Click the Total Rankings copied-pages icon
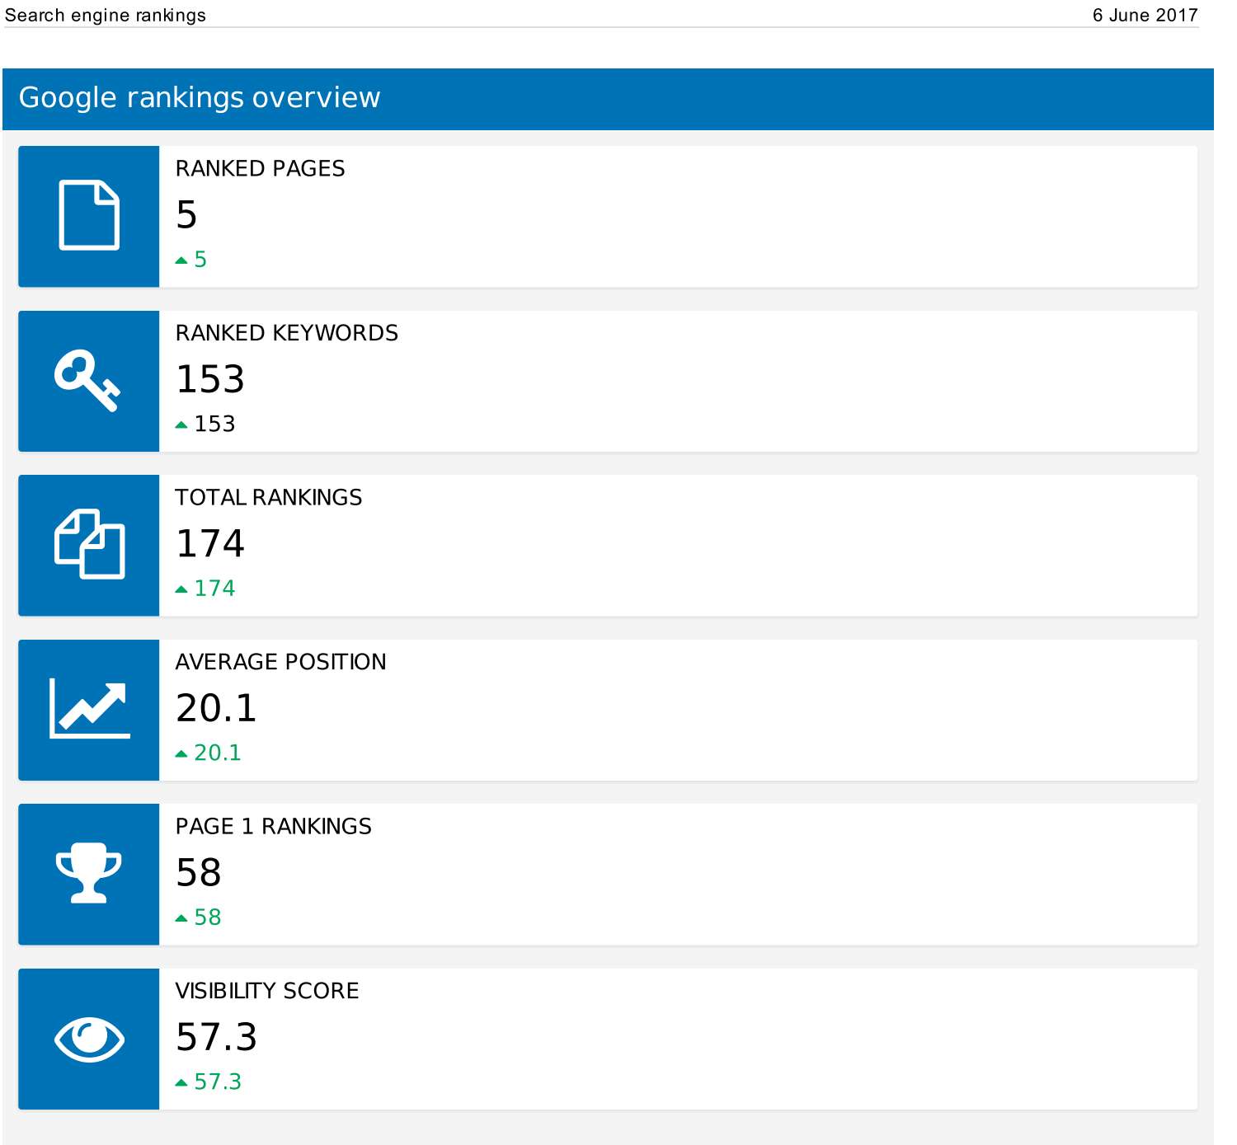 tap(88, 545)
